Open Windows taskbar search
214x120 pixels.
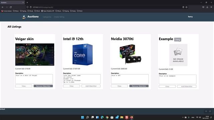(88, 117)
